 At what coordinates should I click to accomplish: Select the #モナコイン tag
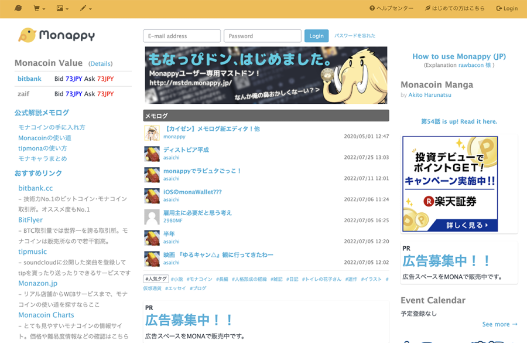click(x=199, y=279)
